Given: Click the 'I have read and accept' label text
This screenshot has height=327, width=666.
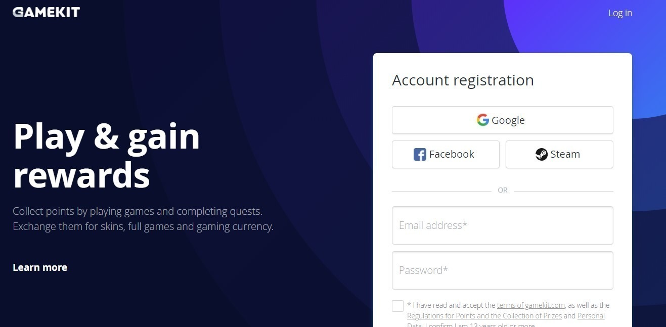Looking at the screenshot, I should [451, 305].
